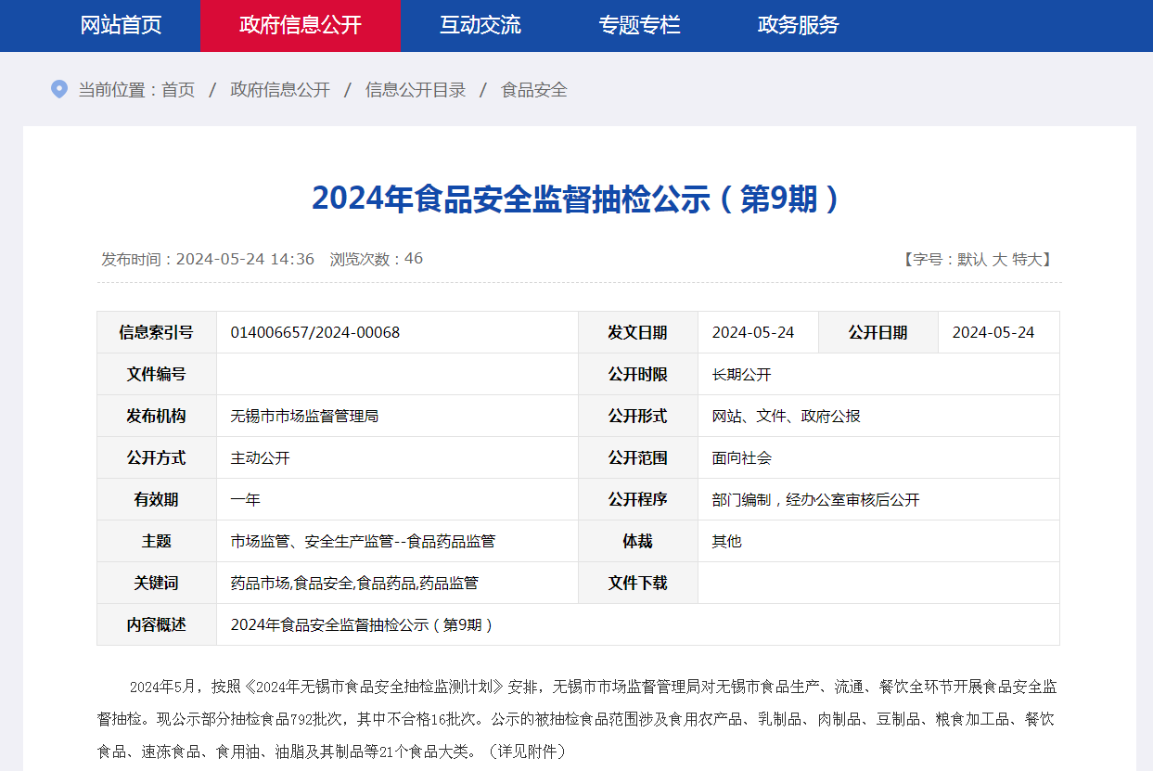Set font size to 大
The image size is (1153, 771).
(x=999, y=260)
